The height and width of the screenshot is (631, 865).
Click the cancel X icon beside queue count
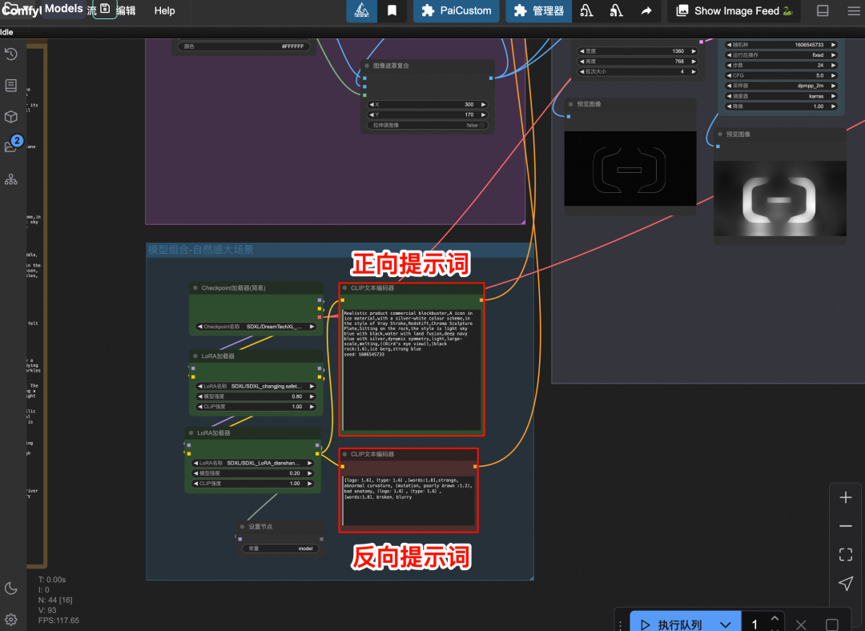click(801, 625)
